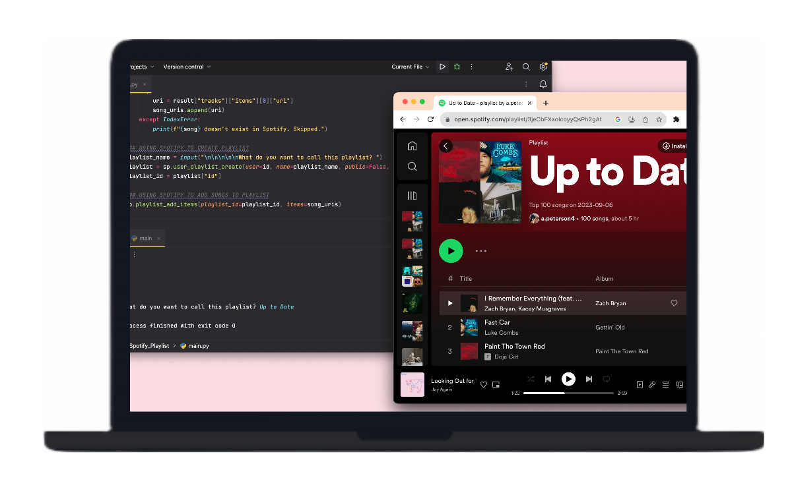Click the Title column header

click(466, 279)
